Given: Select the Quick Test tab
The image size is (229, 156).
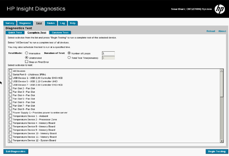Looking at the screenshot, I should point(15,32).
